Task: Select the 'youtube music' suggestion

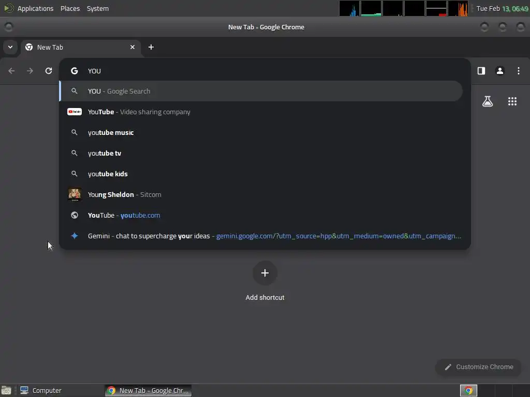Action: [x=261, y=132]
